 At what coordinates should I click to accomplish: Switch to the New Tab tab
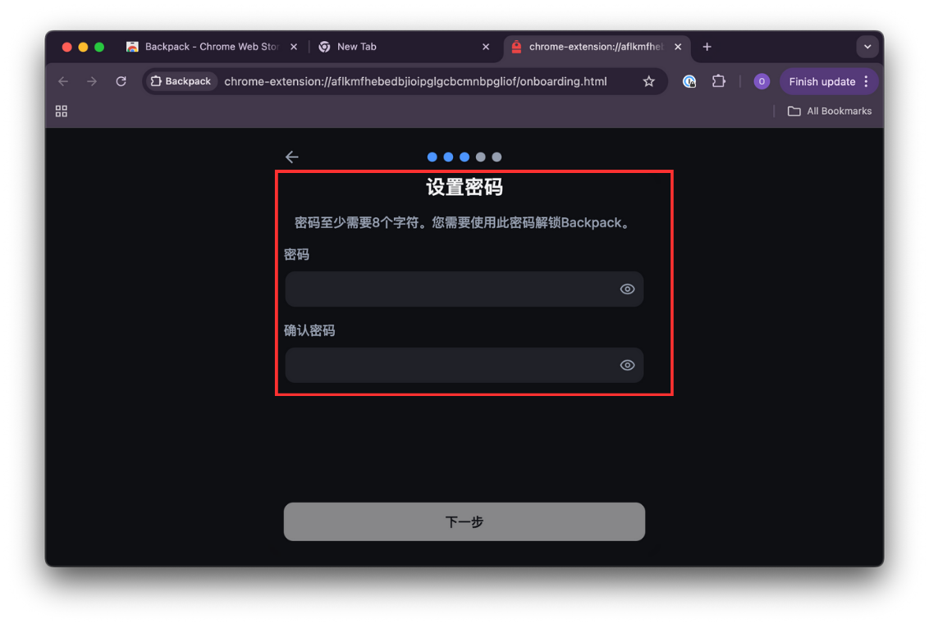pyautogui.click(x=403, y=47)
